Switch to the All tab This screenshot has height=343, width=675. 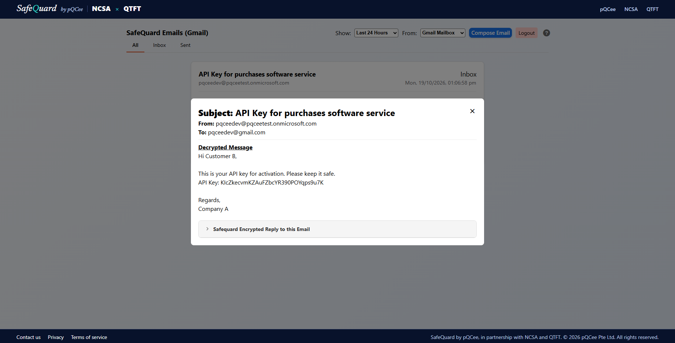135,45
